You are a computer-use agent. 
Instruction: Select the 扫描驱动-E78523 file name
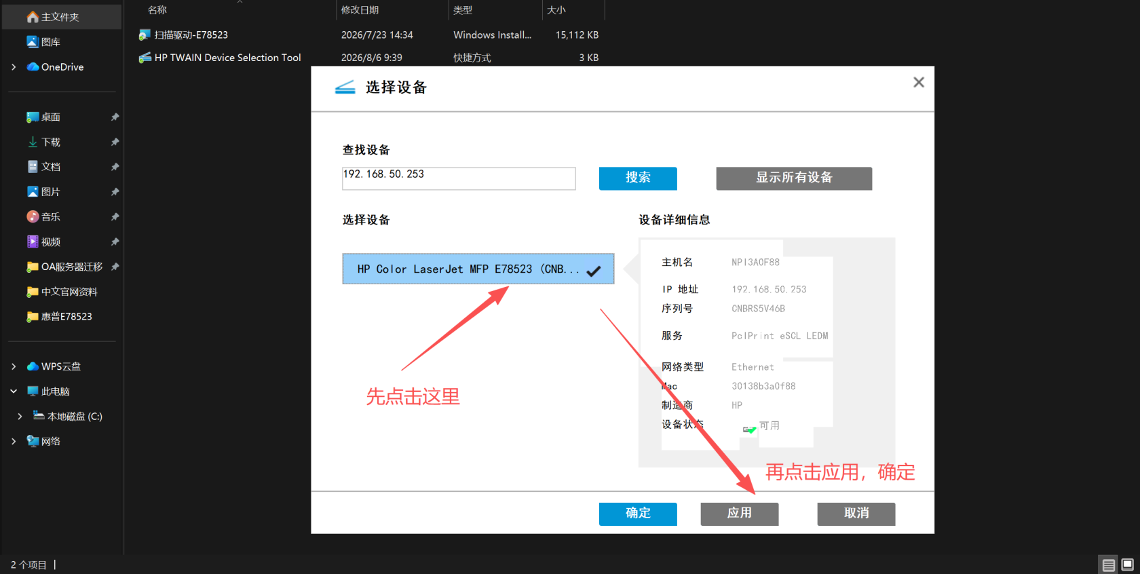pos(191,35)
